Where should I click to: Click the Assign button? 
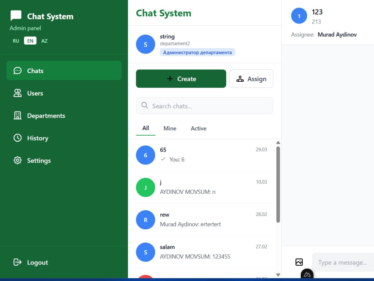pos(251,79)
